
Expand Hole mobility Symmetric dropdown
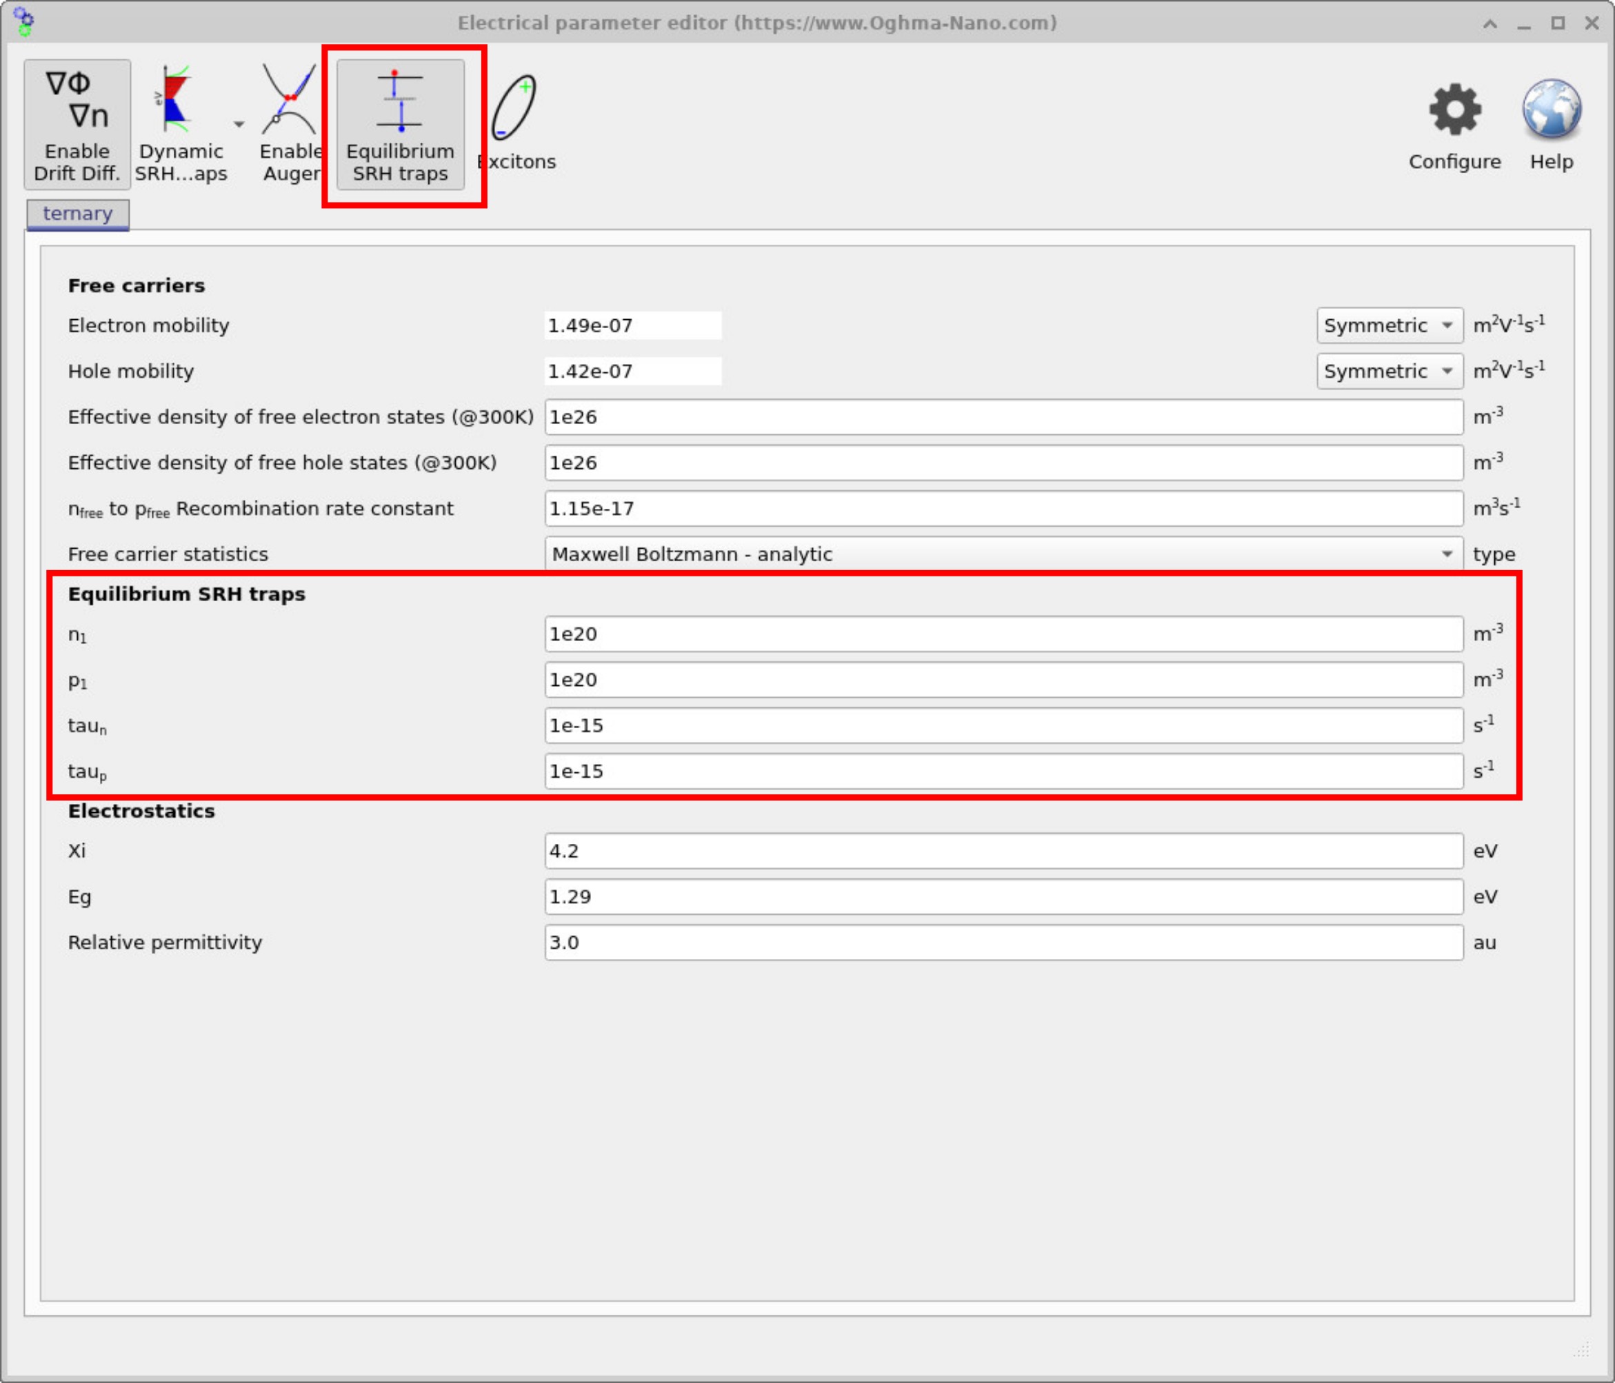tap(1388, 371)
